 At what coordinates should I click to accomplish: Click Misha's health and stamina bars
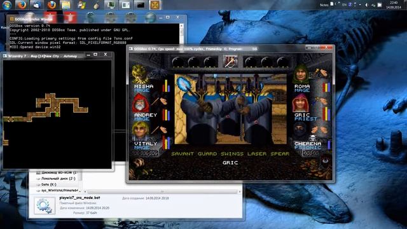coord(166,86)
